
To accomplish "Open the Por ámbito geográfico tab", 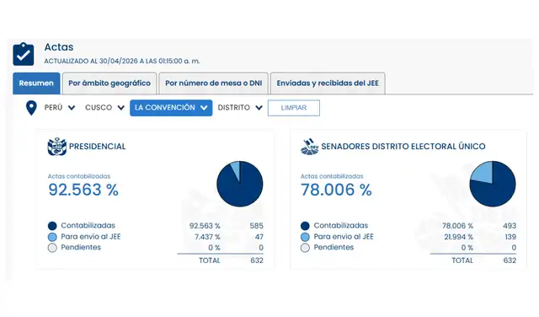I will [109, 83].
